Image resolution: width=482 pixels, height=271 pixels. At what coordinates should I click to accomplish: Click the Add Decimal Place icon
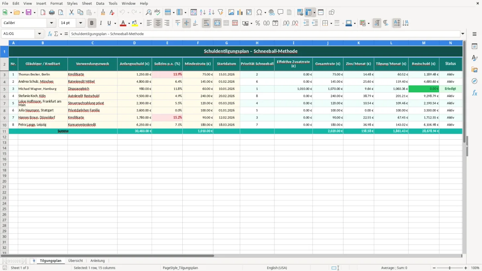(286, 23)
